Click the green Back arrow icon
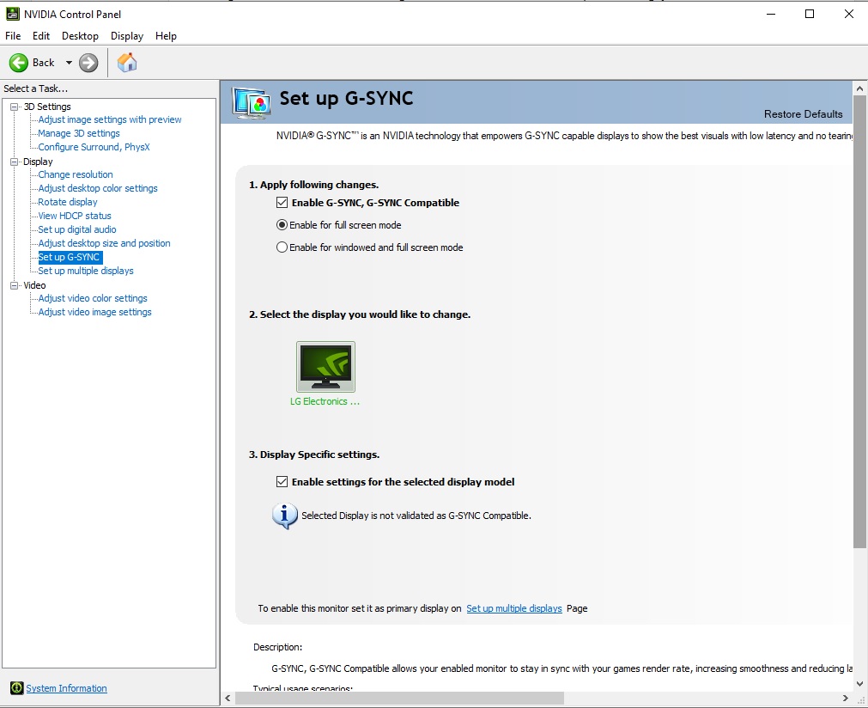Screen dimensions: 868x708 coord(18,63)
